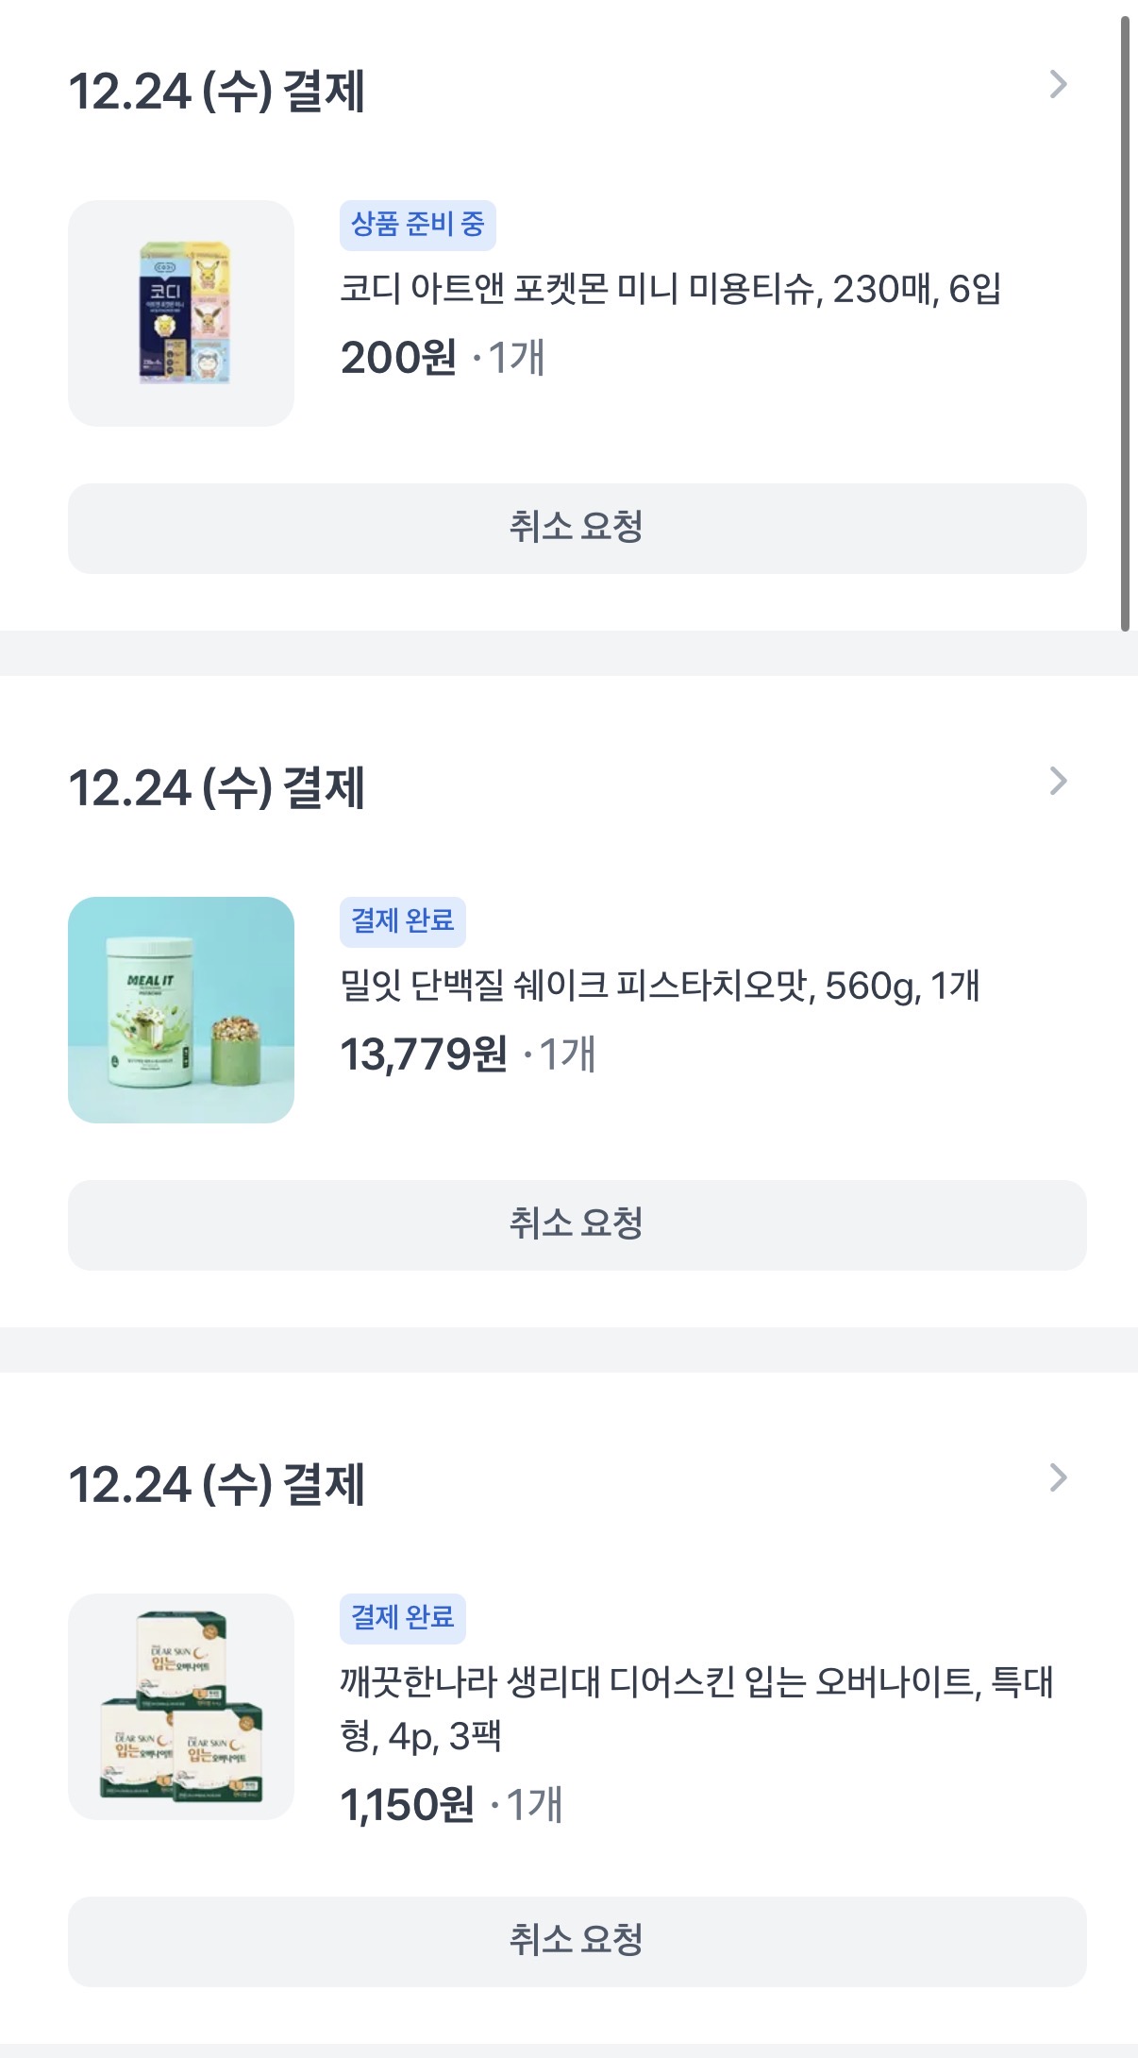The image size is (1138, 2058).
Task: Request cancellation of the 1,150원 생리대 order
Action: 577,1941
